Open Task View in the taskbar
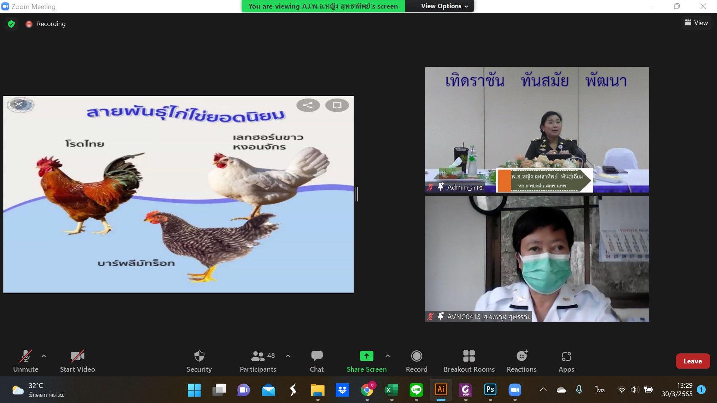Screen dimensions: 717x403 219,390
